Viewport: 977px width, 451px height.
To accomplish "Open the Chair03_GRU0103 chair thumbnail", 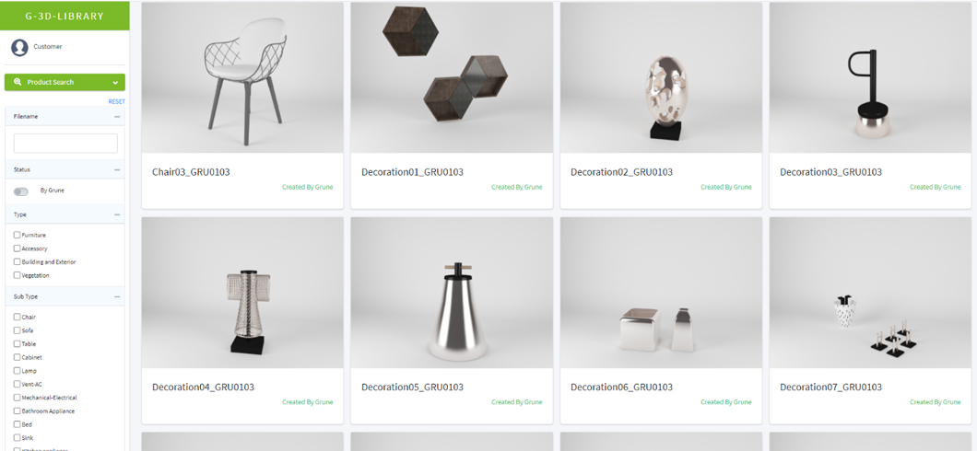I will coord(242,77).
